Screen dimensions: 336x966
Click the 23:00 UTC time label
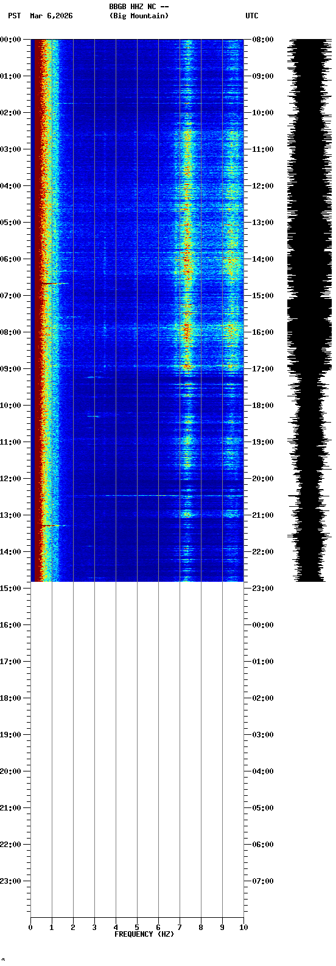(x=263, y=589)
